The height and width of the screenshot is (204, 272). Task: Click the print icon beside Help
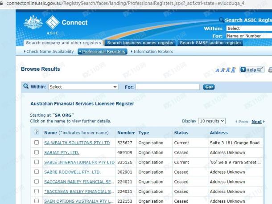[270, 70]
